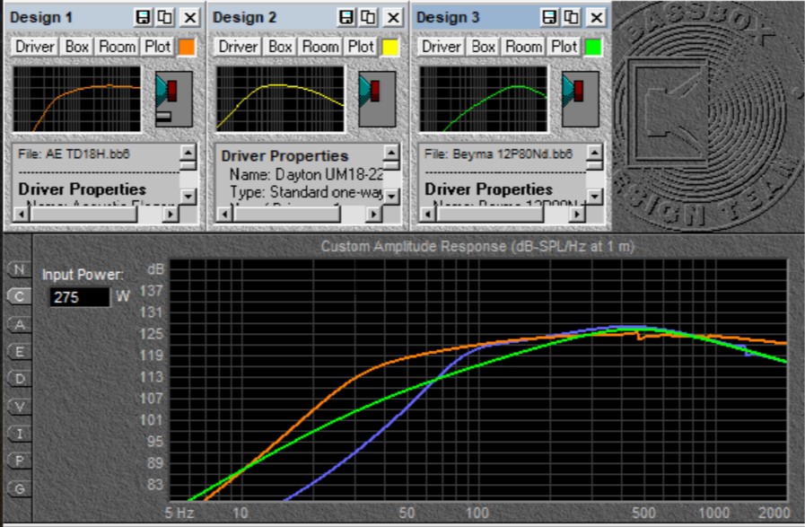
Task: Copy Design 1 using the duplicate icon
Action: tap(165, 17)
